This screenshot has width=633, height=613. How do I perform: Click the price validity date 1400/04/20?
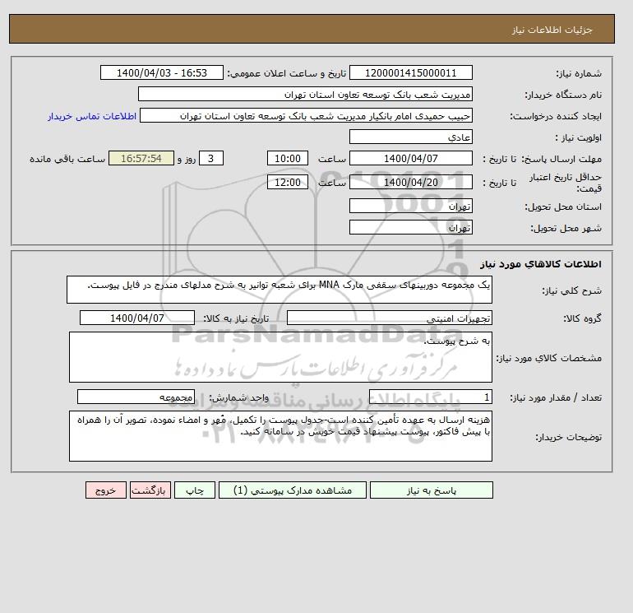410,182
